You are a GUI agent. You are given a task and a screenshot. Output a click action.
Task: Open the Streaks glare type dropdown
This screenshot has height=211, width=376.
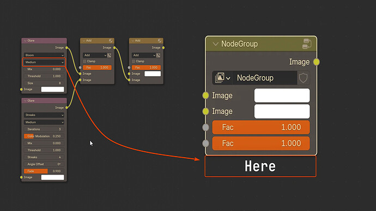tap(44, 115)
